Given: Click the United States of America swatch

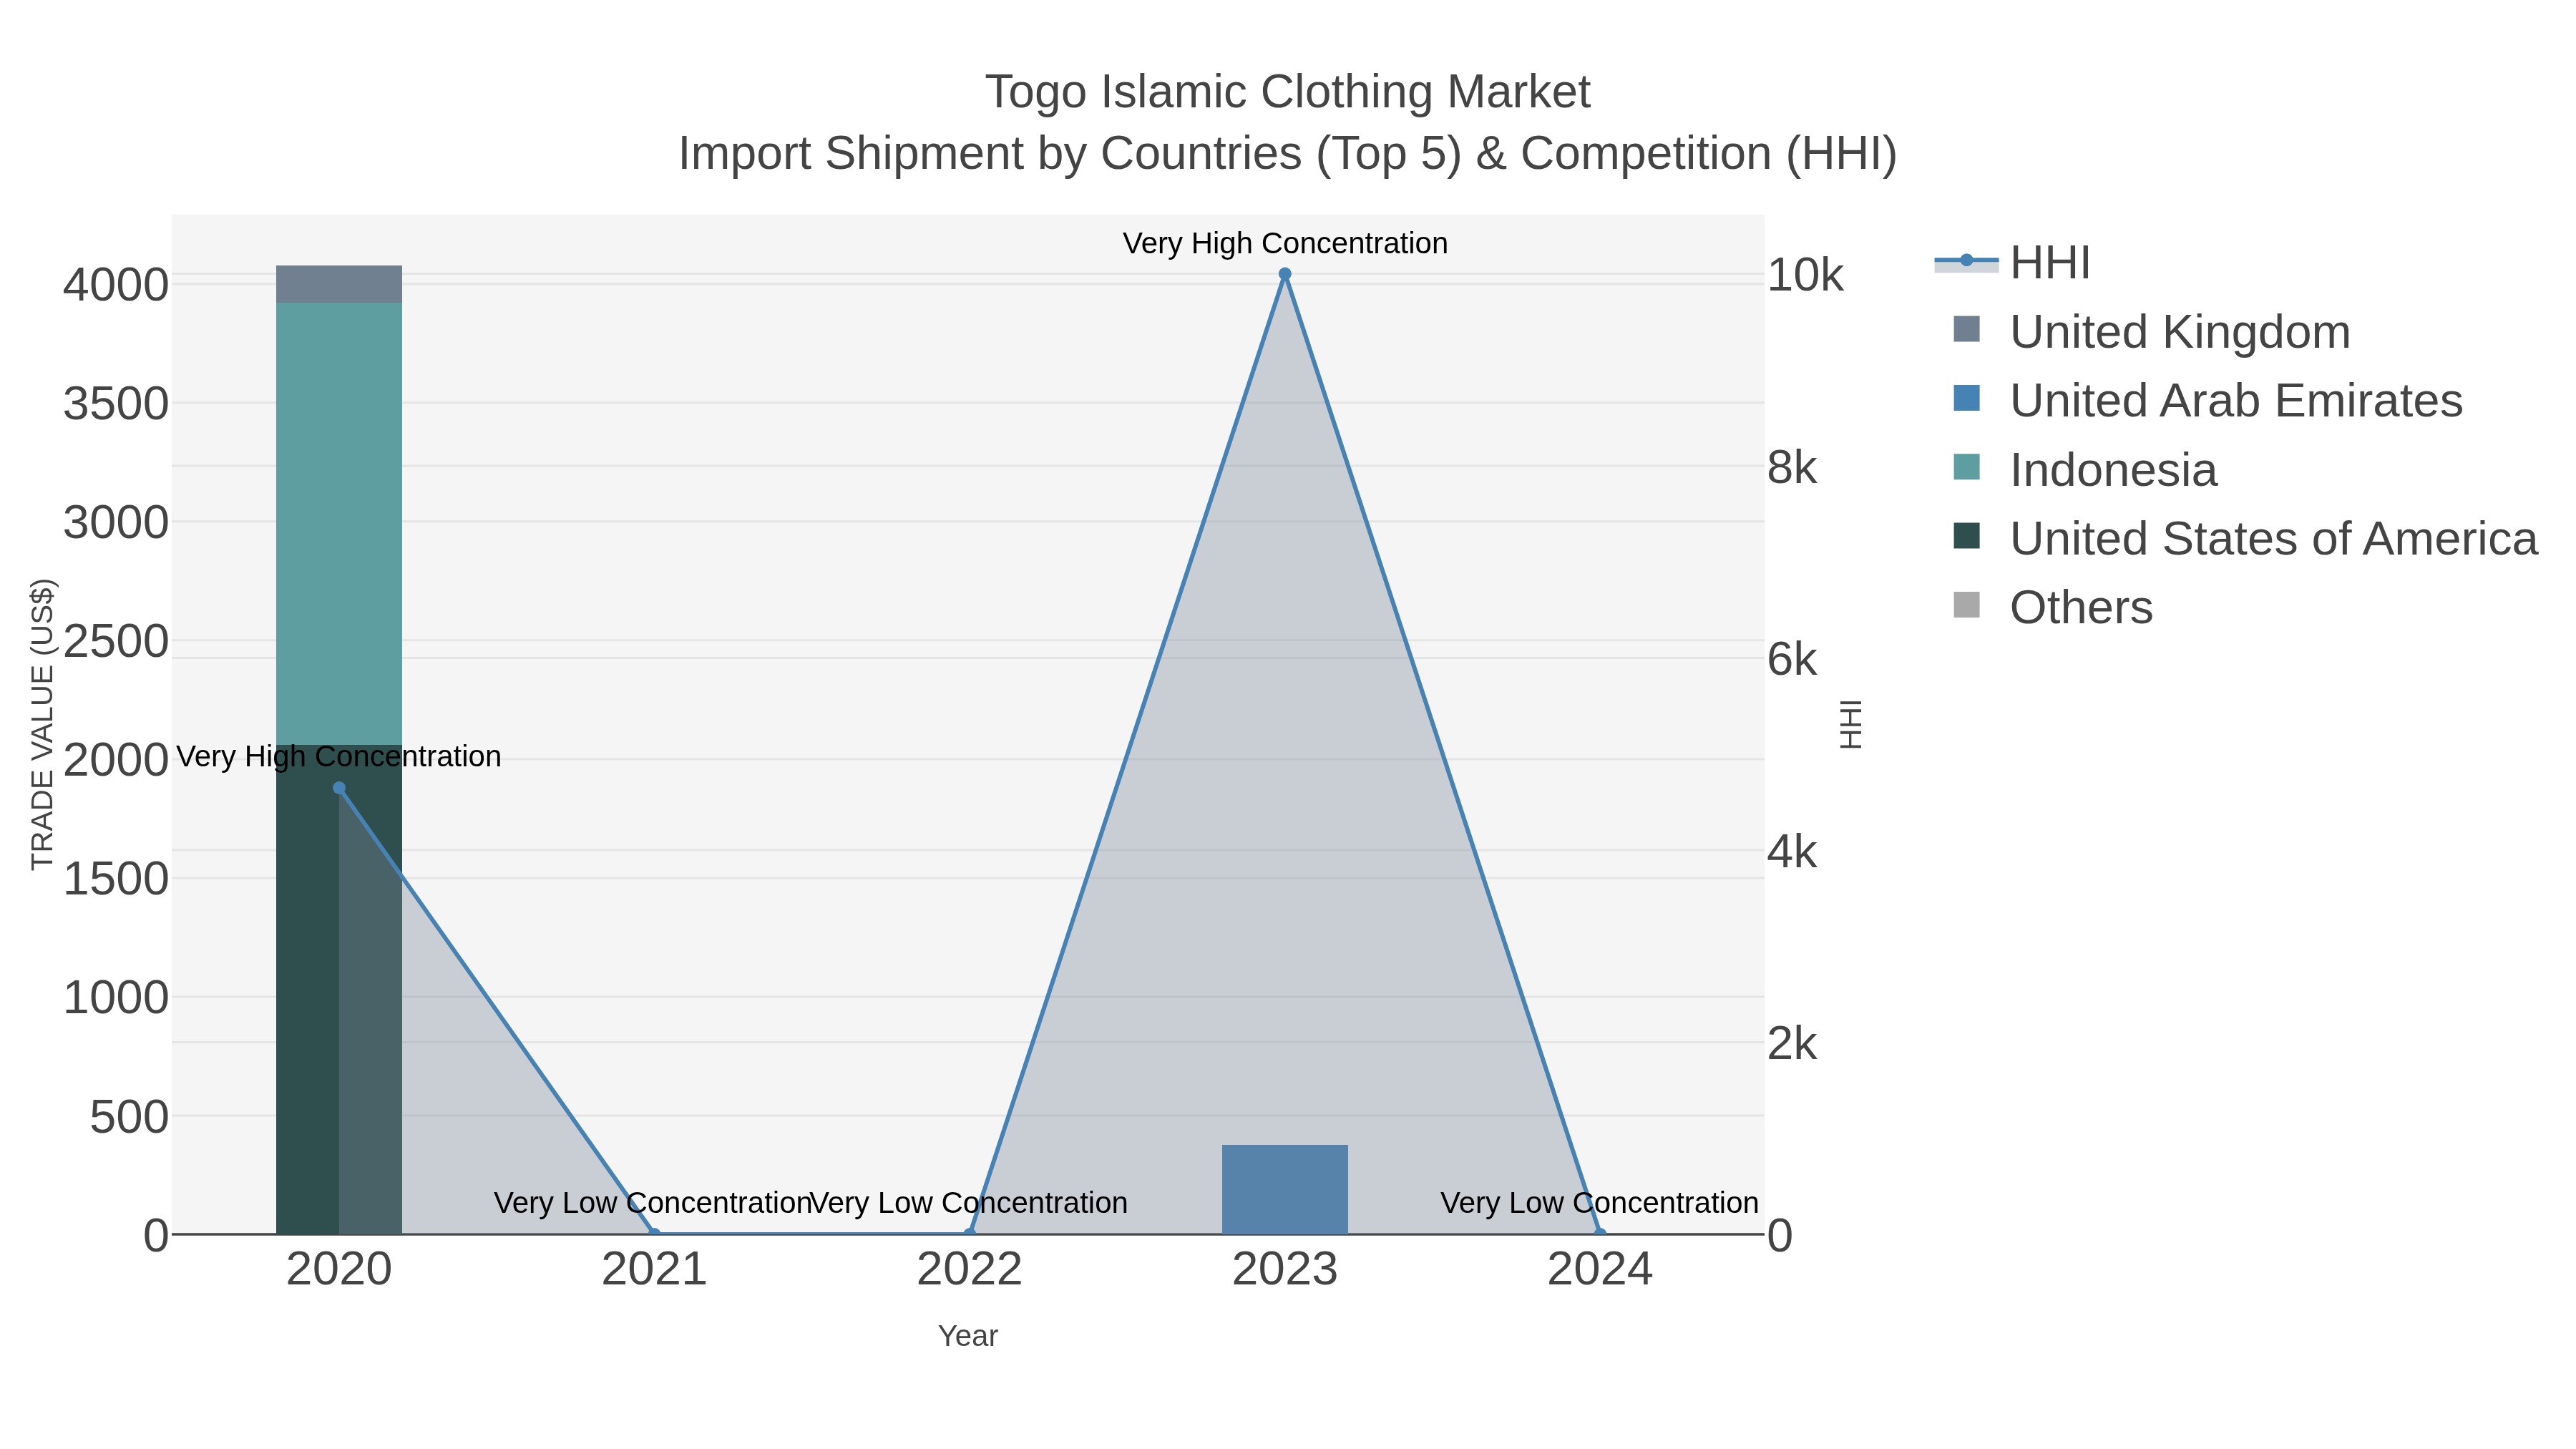Looking at the screenshot, I should (x=1966, y=536).
